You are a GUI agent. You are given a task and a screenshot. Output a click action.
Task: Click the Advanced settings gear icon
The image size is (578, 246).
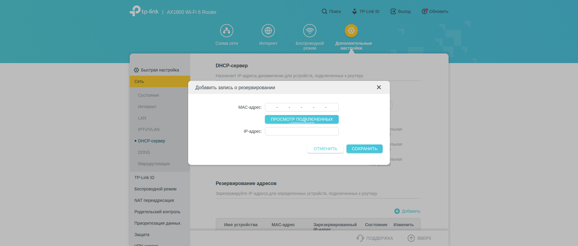pyautogui.click(x=351, y=31)
